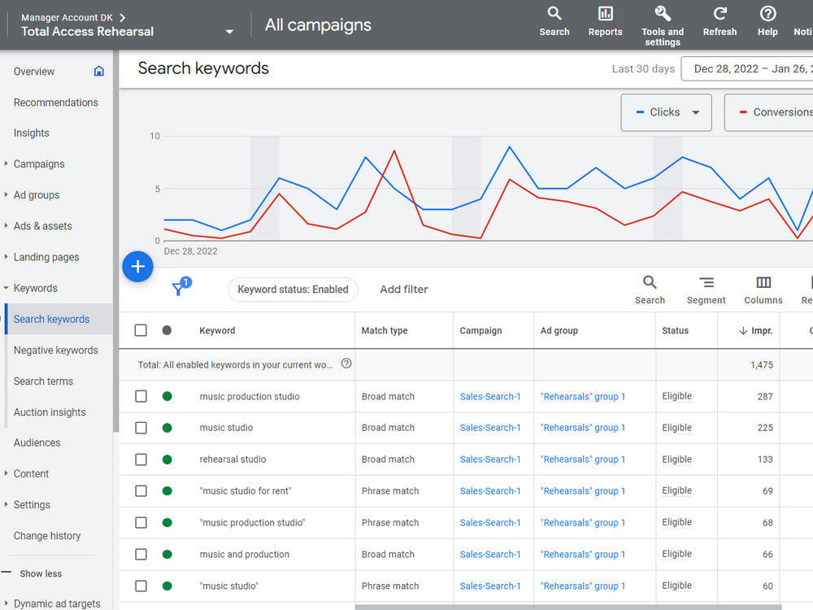Click Manager Account DK breadcrumb

pos(67,18)
